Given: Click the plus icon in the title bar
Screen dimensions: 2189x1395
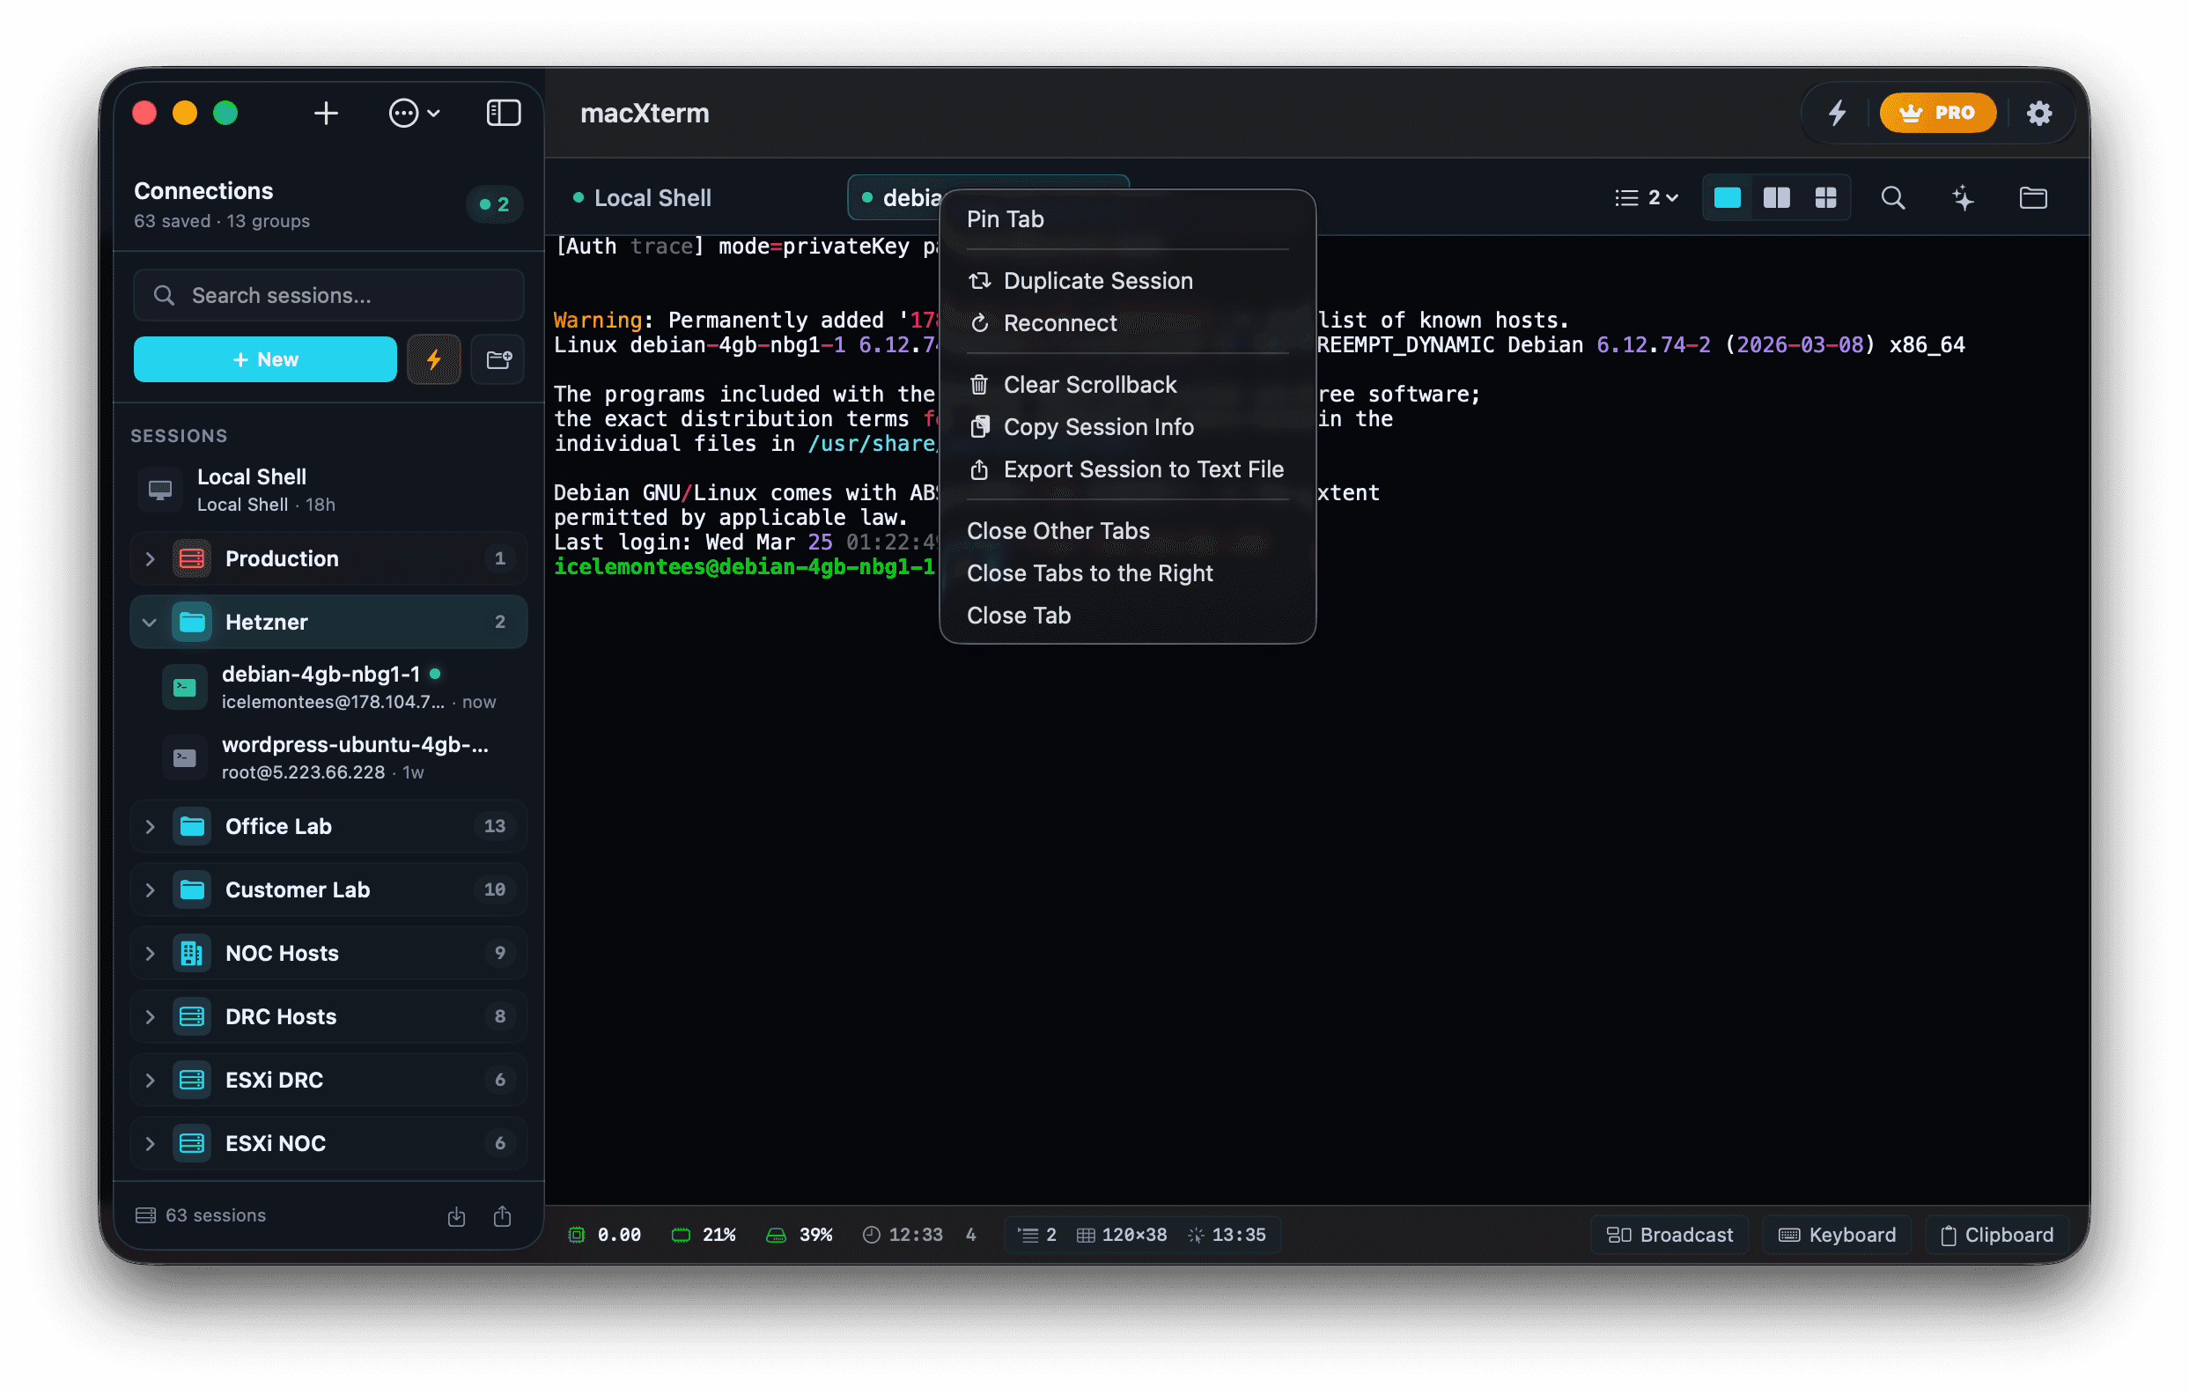Looking at the screenshot, I should coord(326,113).
